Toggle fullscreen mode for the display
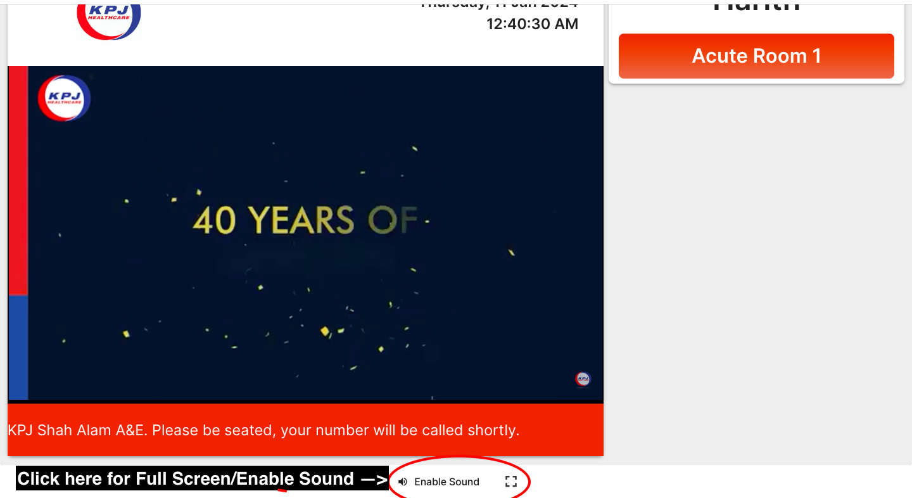The width and height of the screenshot is (912, 498). pyautogui.click(x=511, y=482)
